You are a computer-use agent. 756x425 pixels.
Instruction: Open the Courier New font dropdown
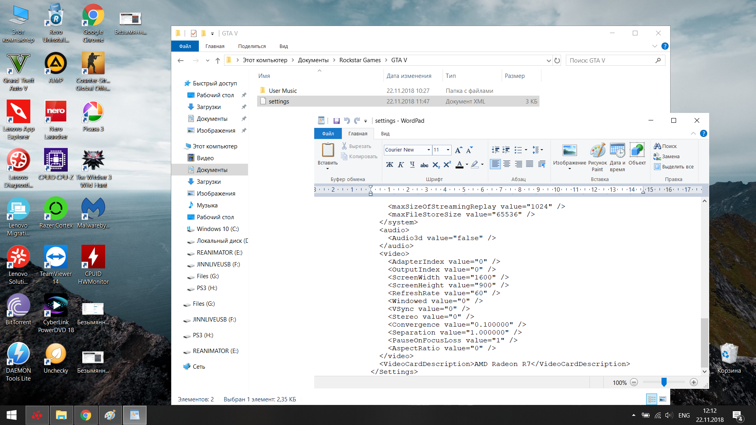pos(429,150)
